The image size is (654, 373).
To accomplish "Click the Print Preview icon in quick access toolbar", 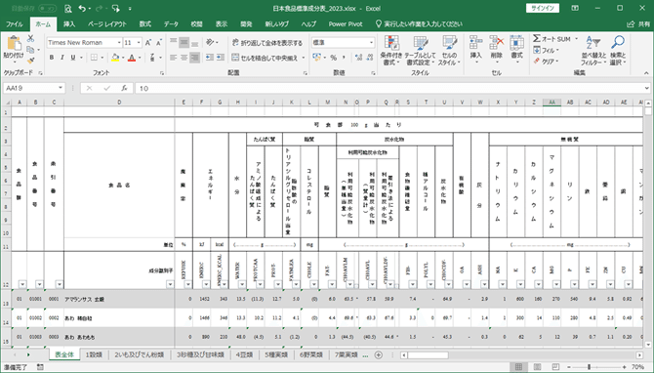I will [68, 9].
